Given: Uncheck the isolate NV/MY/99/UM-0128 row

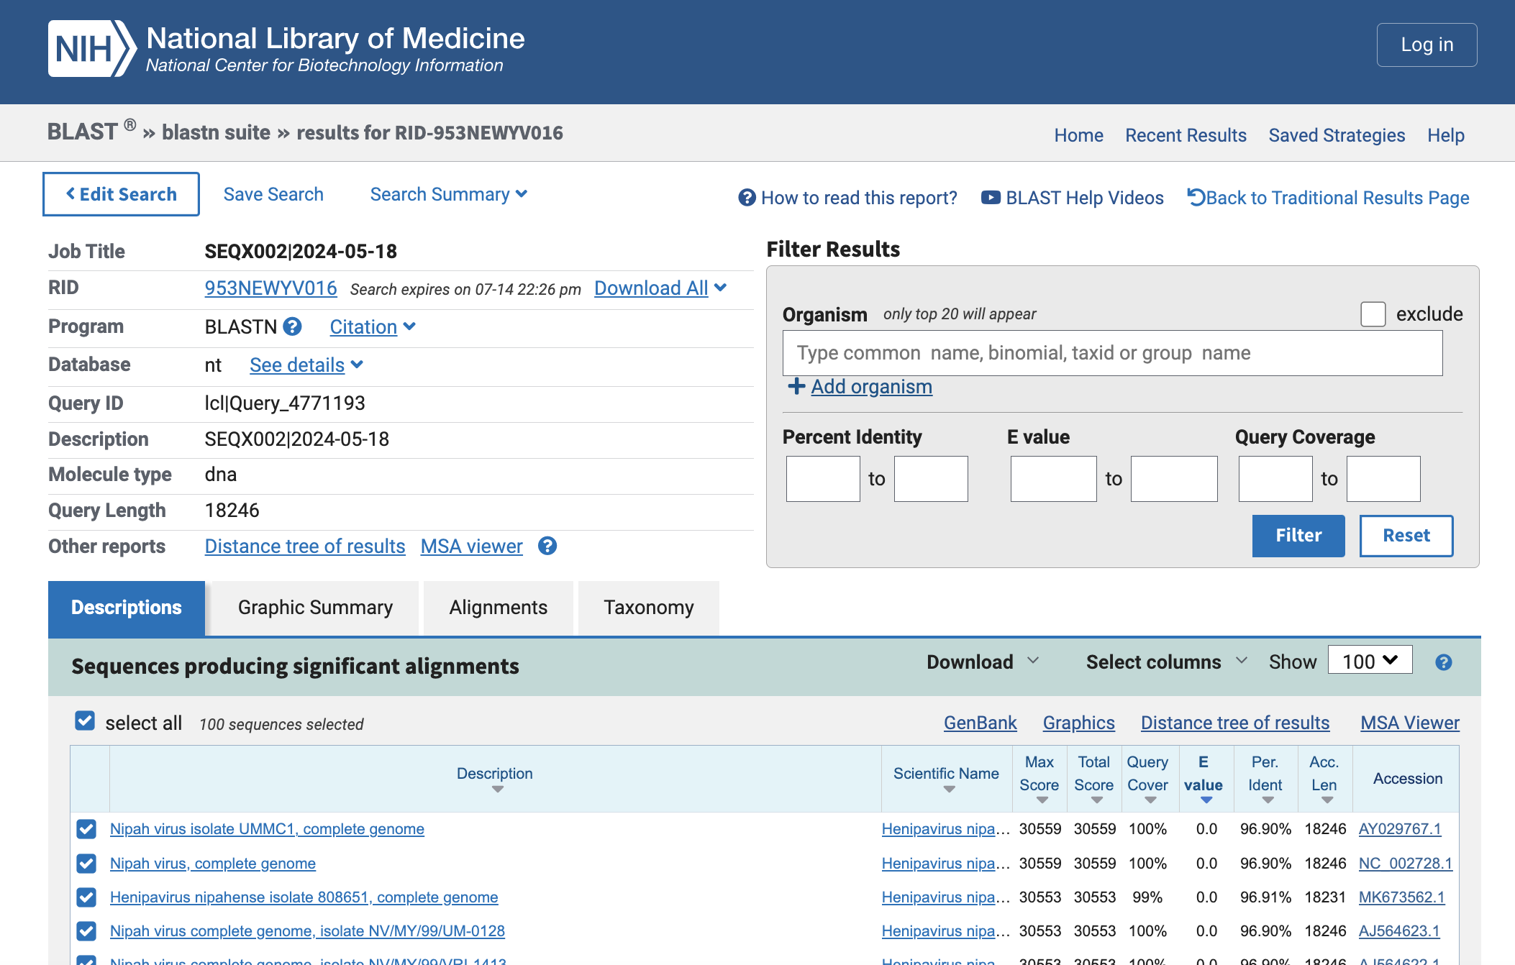Looking at the screenshot, I should 86,931.
